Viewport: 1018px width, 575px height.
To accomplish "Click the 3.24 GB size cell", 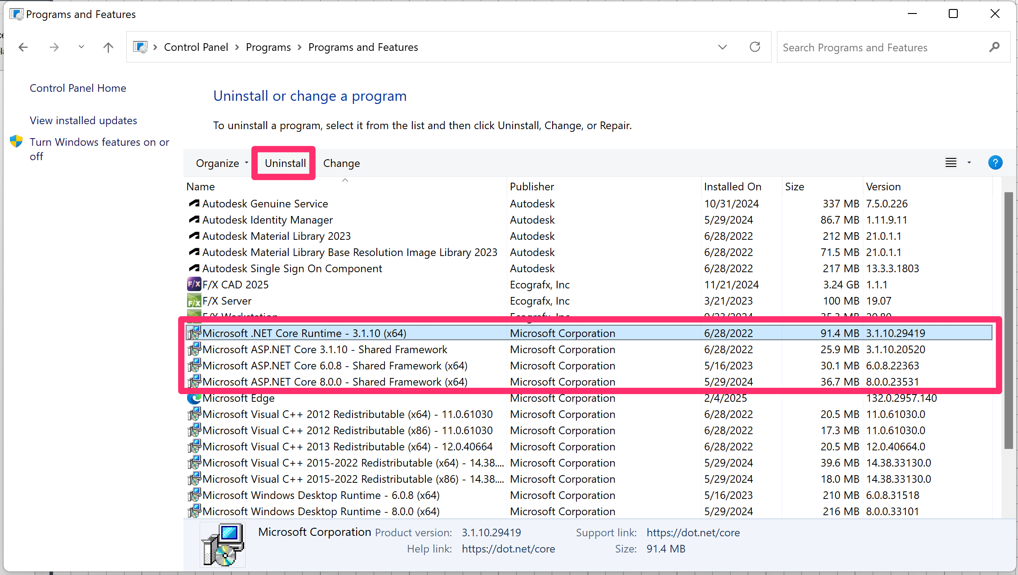I will [841, 285].
